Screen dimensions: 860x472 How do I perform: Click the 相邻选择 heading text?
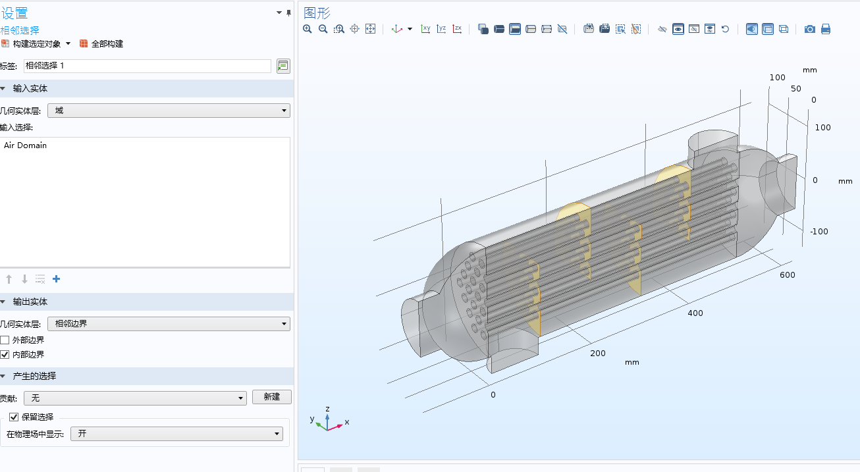point(20,30)
